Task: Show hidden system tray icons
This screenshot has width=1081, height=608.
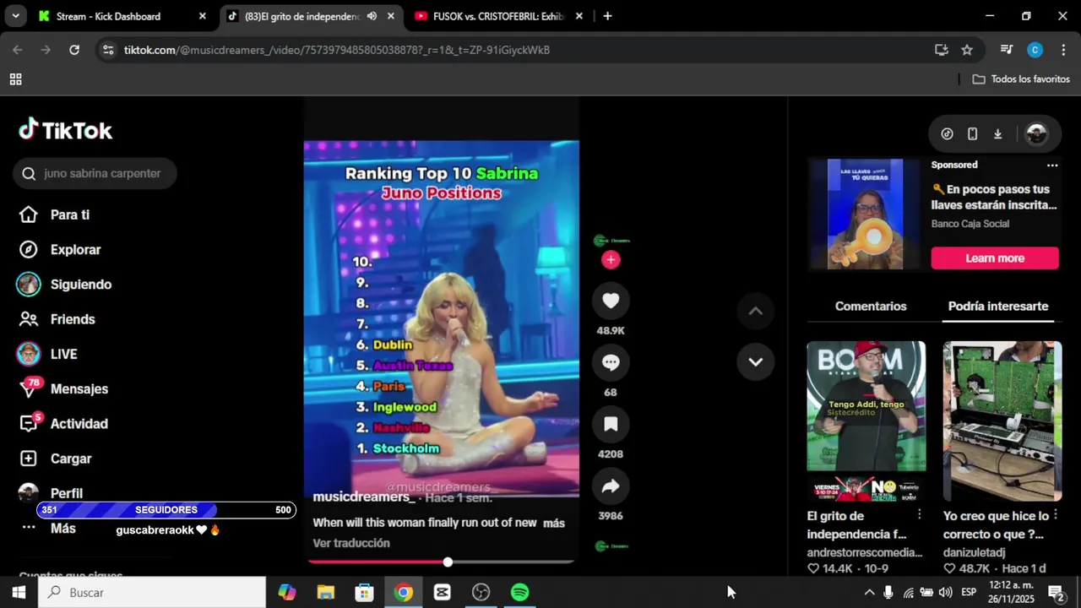Action: tap(869, 593)
